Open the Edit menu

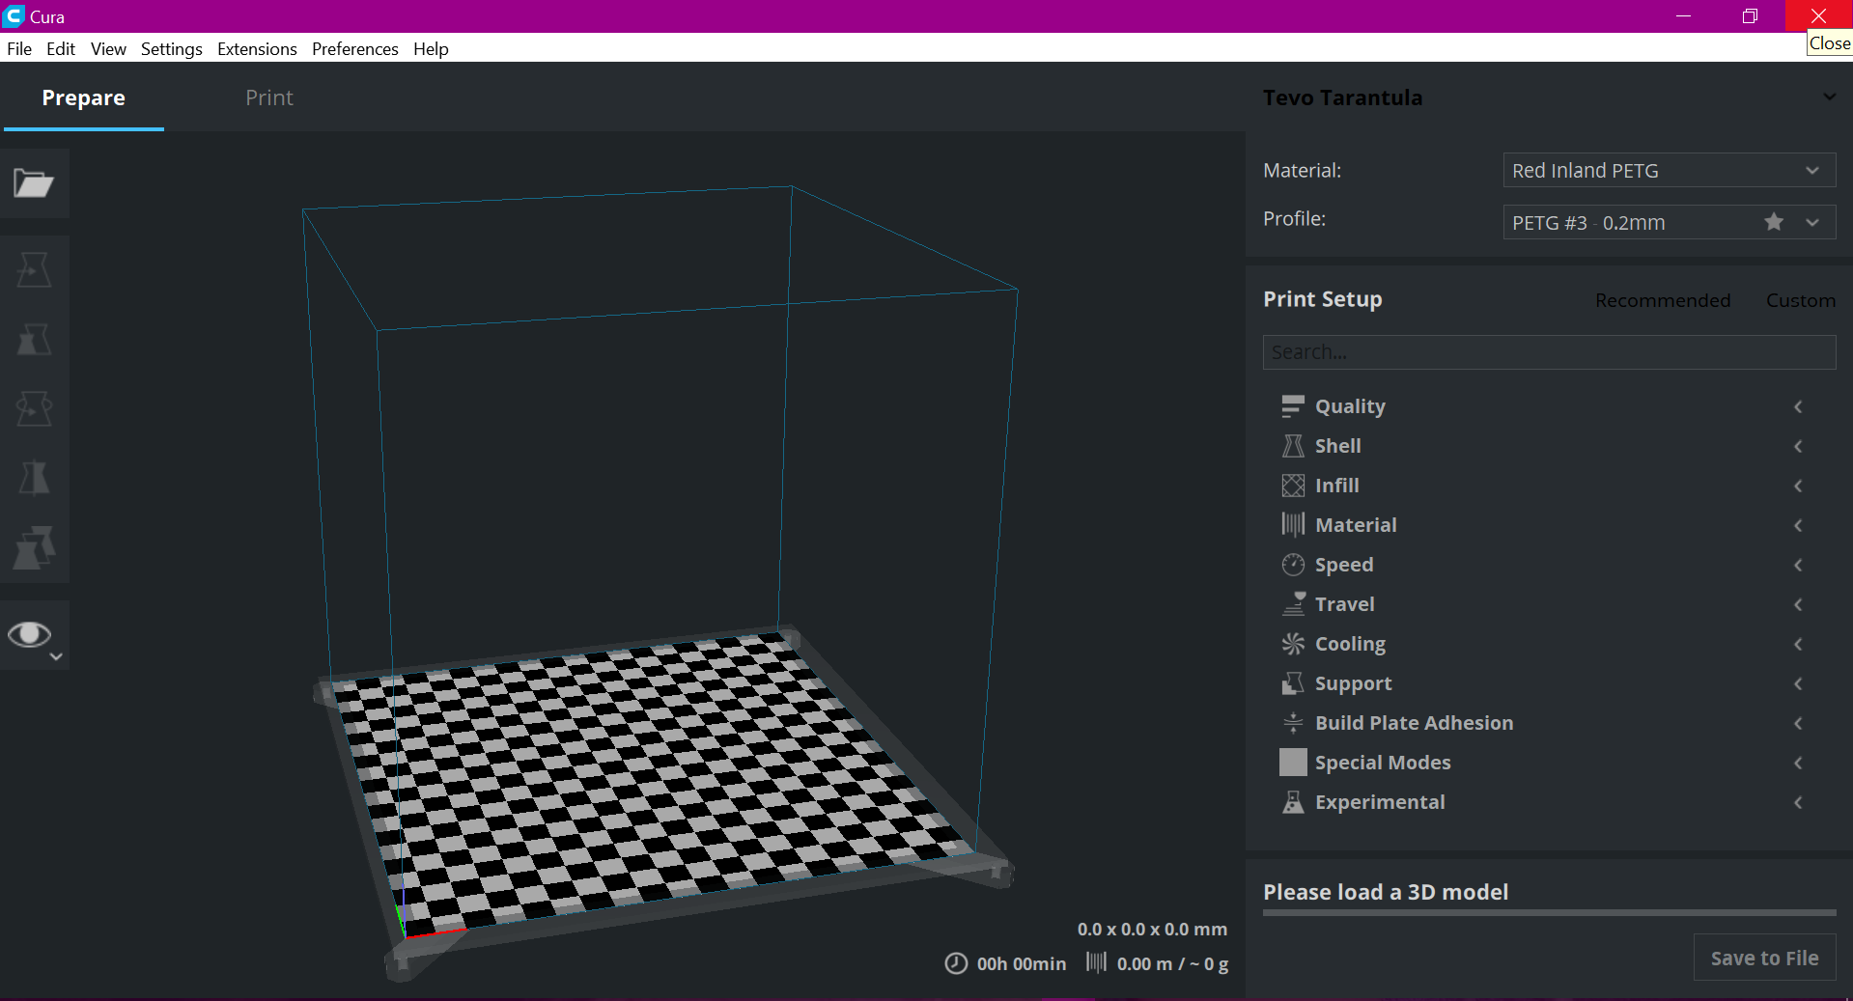(x=61, y=48)
